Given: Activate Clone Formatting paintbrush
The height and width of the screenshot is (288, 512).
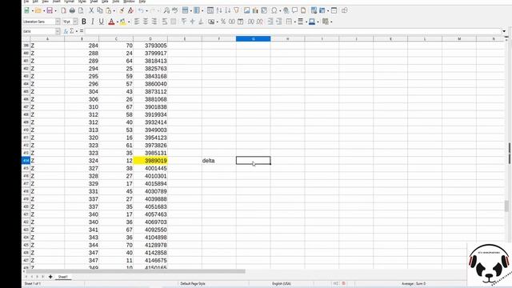Looking at the screenshot, I should [122, 10].
